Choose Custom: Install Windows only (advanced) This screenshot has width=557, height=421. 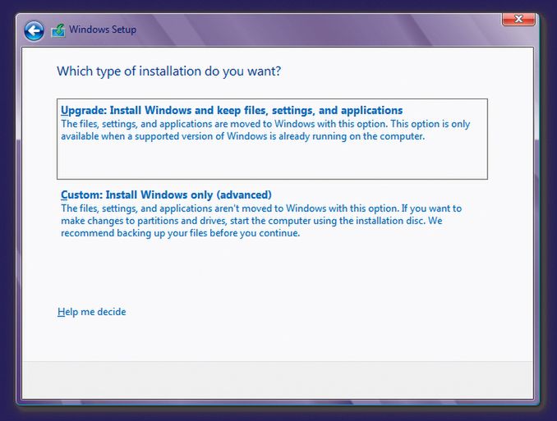pyautogui.click(x=166, y=194)
